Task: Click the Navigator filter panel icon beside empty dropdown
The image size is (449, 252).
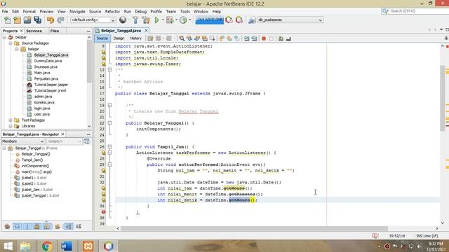Action: [86, 141]
